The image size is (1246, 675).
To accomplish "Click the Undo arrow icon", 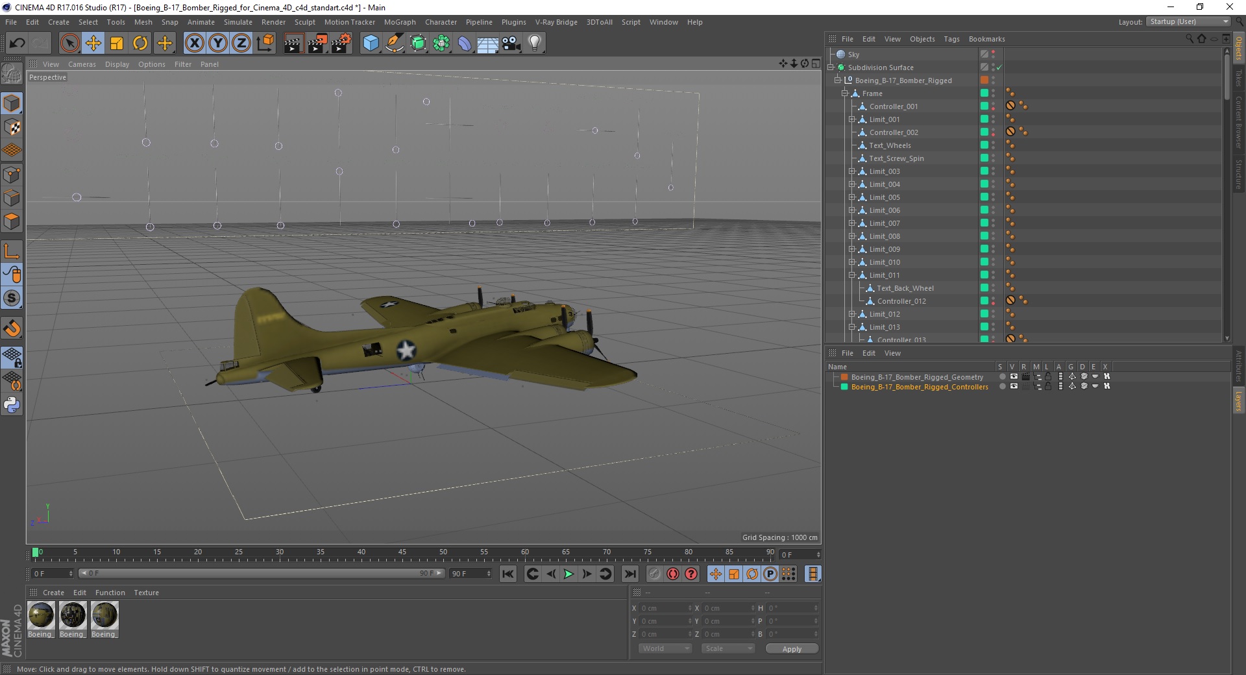I will pos(18,43).
